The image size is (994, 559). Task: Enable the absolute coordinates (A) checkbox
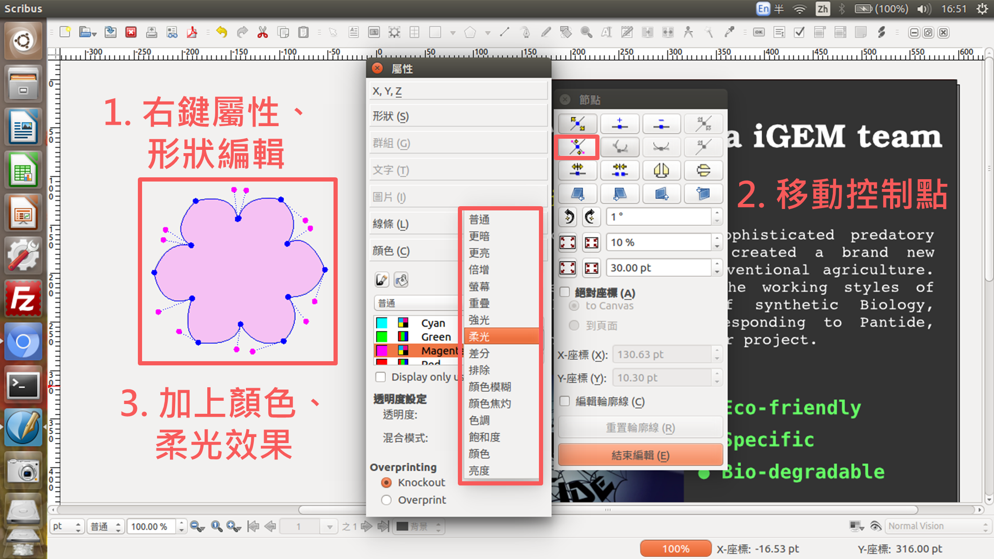click(x=565, y=292)
